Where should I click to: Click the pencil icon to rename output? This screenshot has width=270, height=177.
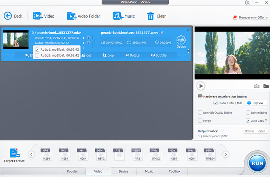(162, 33)
